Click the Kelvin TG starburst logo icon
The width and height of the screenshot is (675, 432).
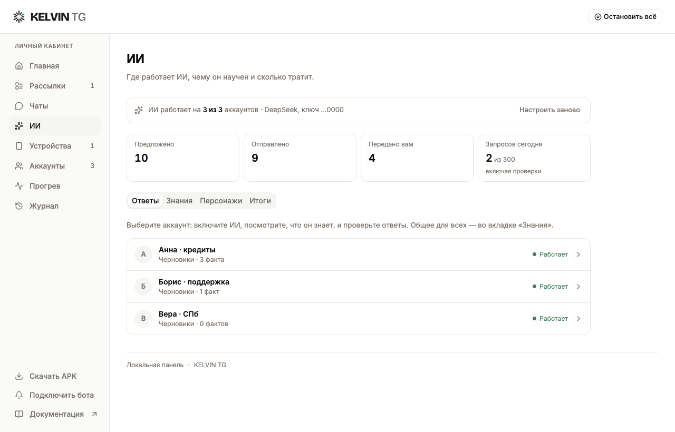(19, 17)
